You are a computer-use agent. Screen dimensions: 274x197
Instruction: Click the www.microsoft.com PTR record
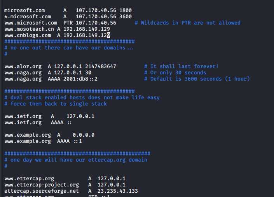click(60, 23)
